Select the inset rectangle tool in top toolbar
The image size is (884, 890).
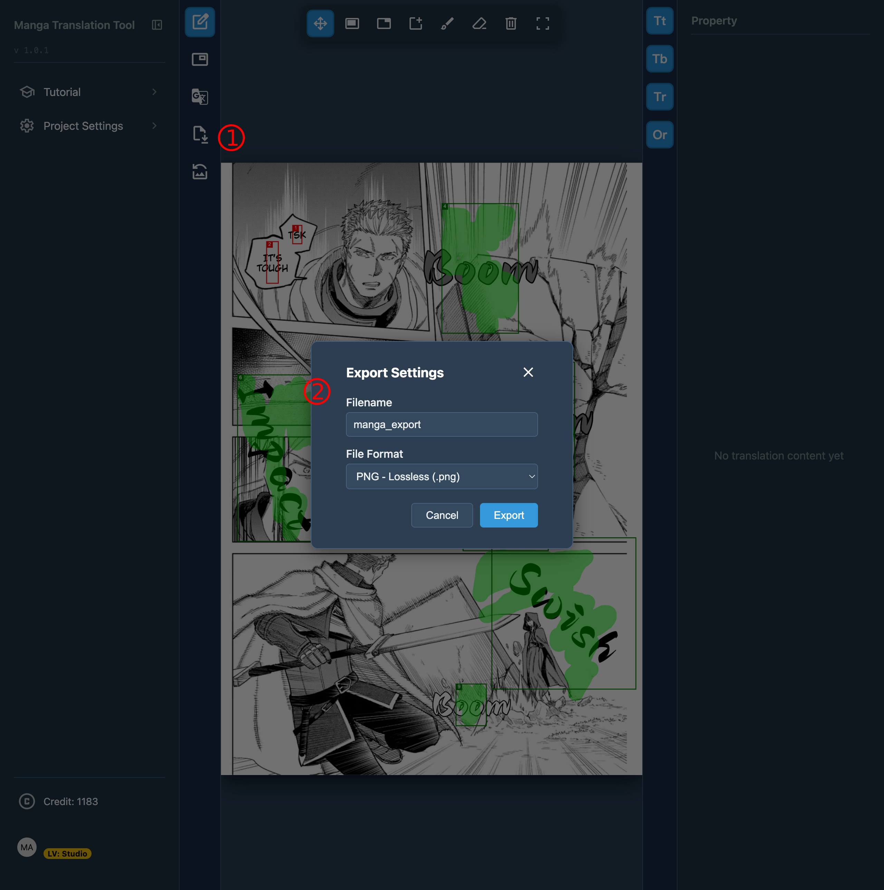384,23
